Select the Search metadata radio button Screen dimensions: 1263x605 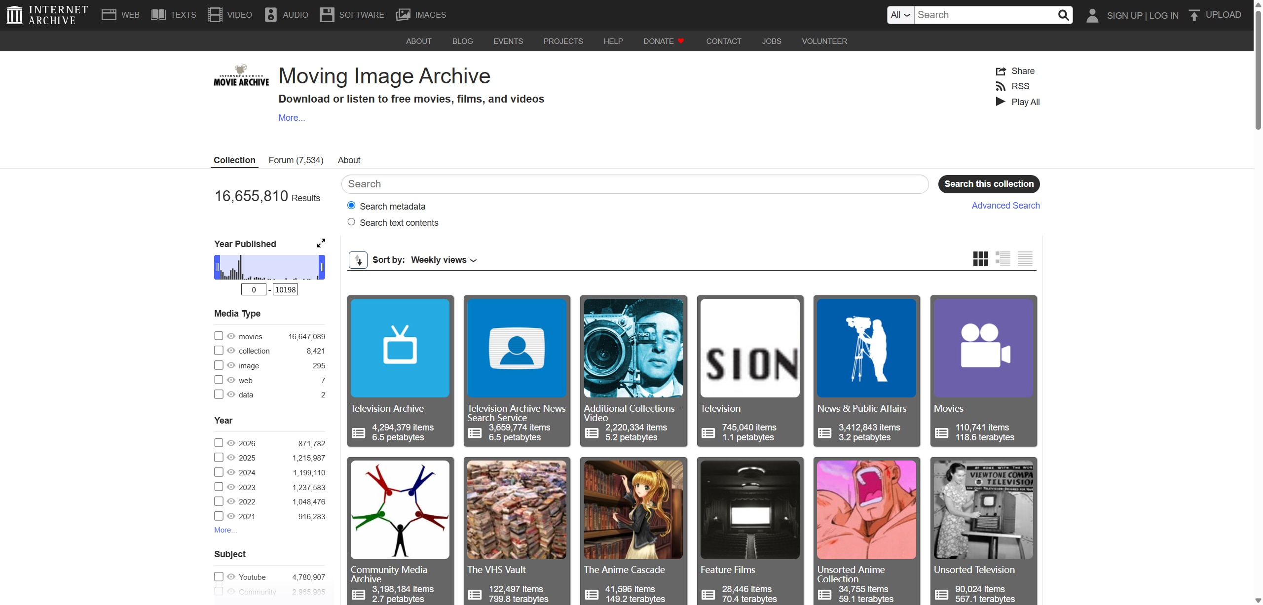click(351, 206)
